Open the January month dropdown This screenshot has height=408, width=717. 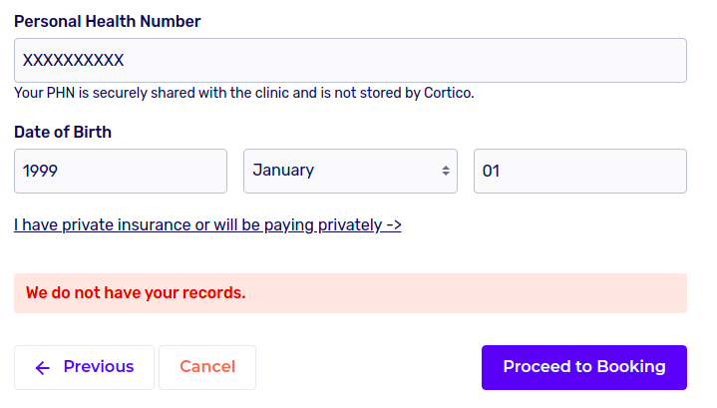coord(350,171)
